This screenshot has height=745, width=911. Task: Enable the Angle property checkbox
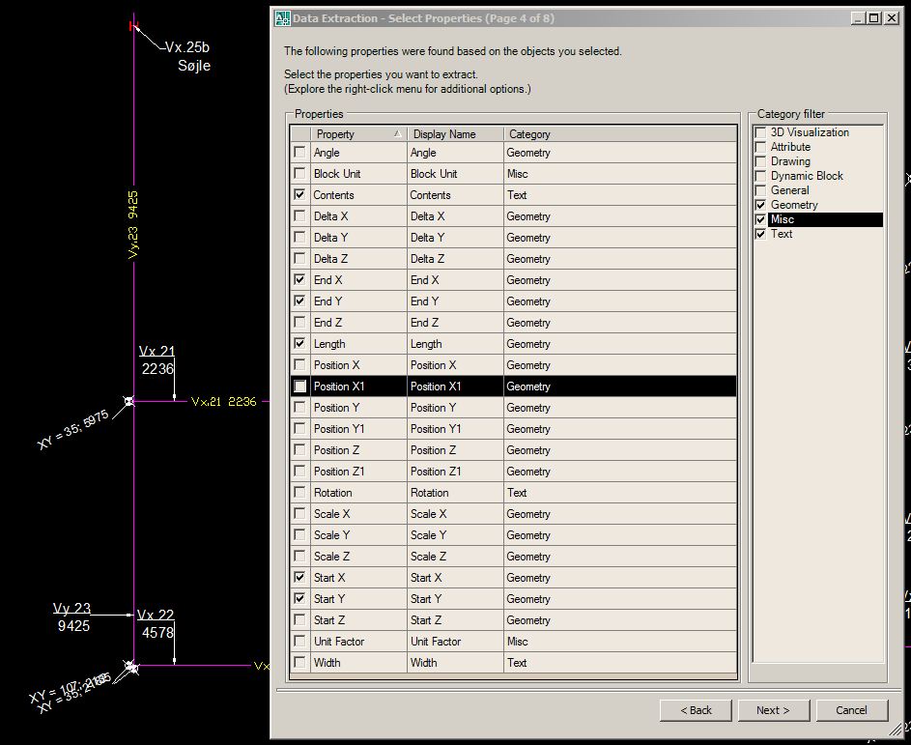point(299,152)
